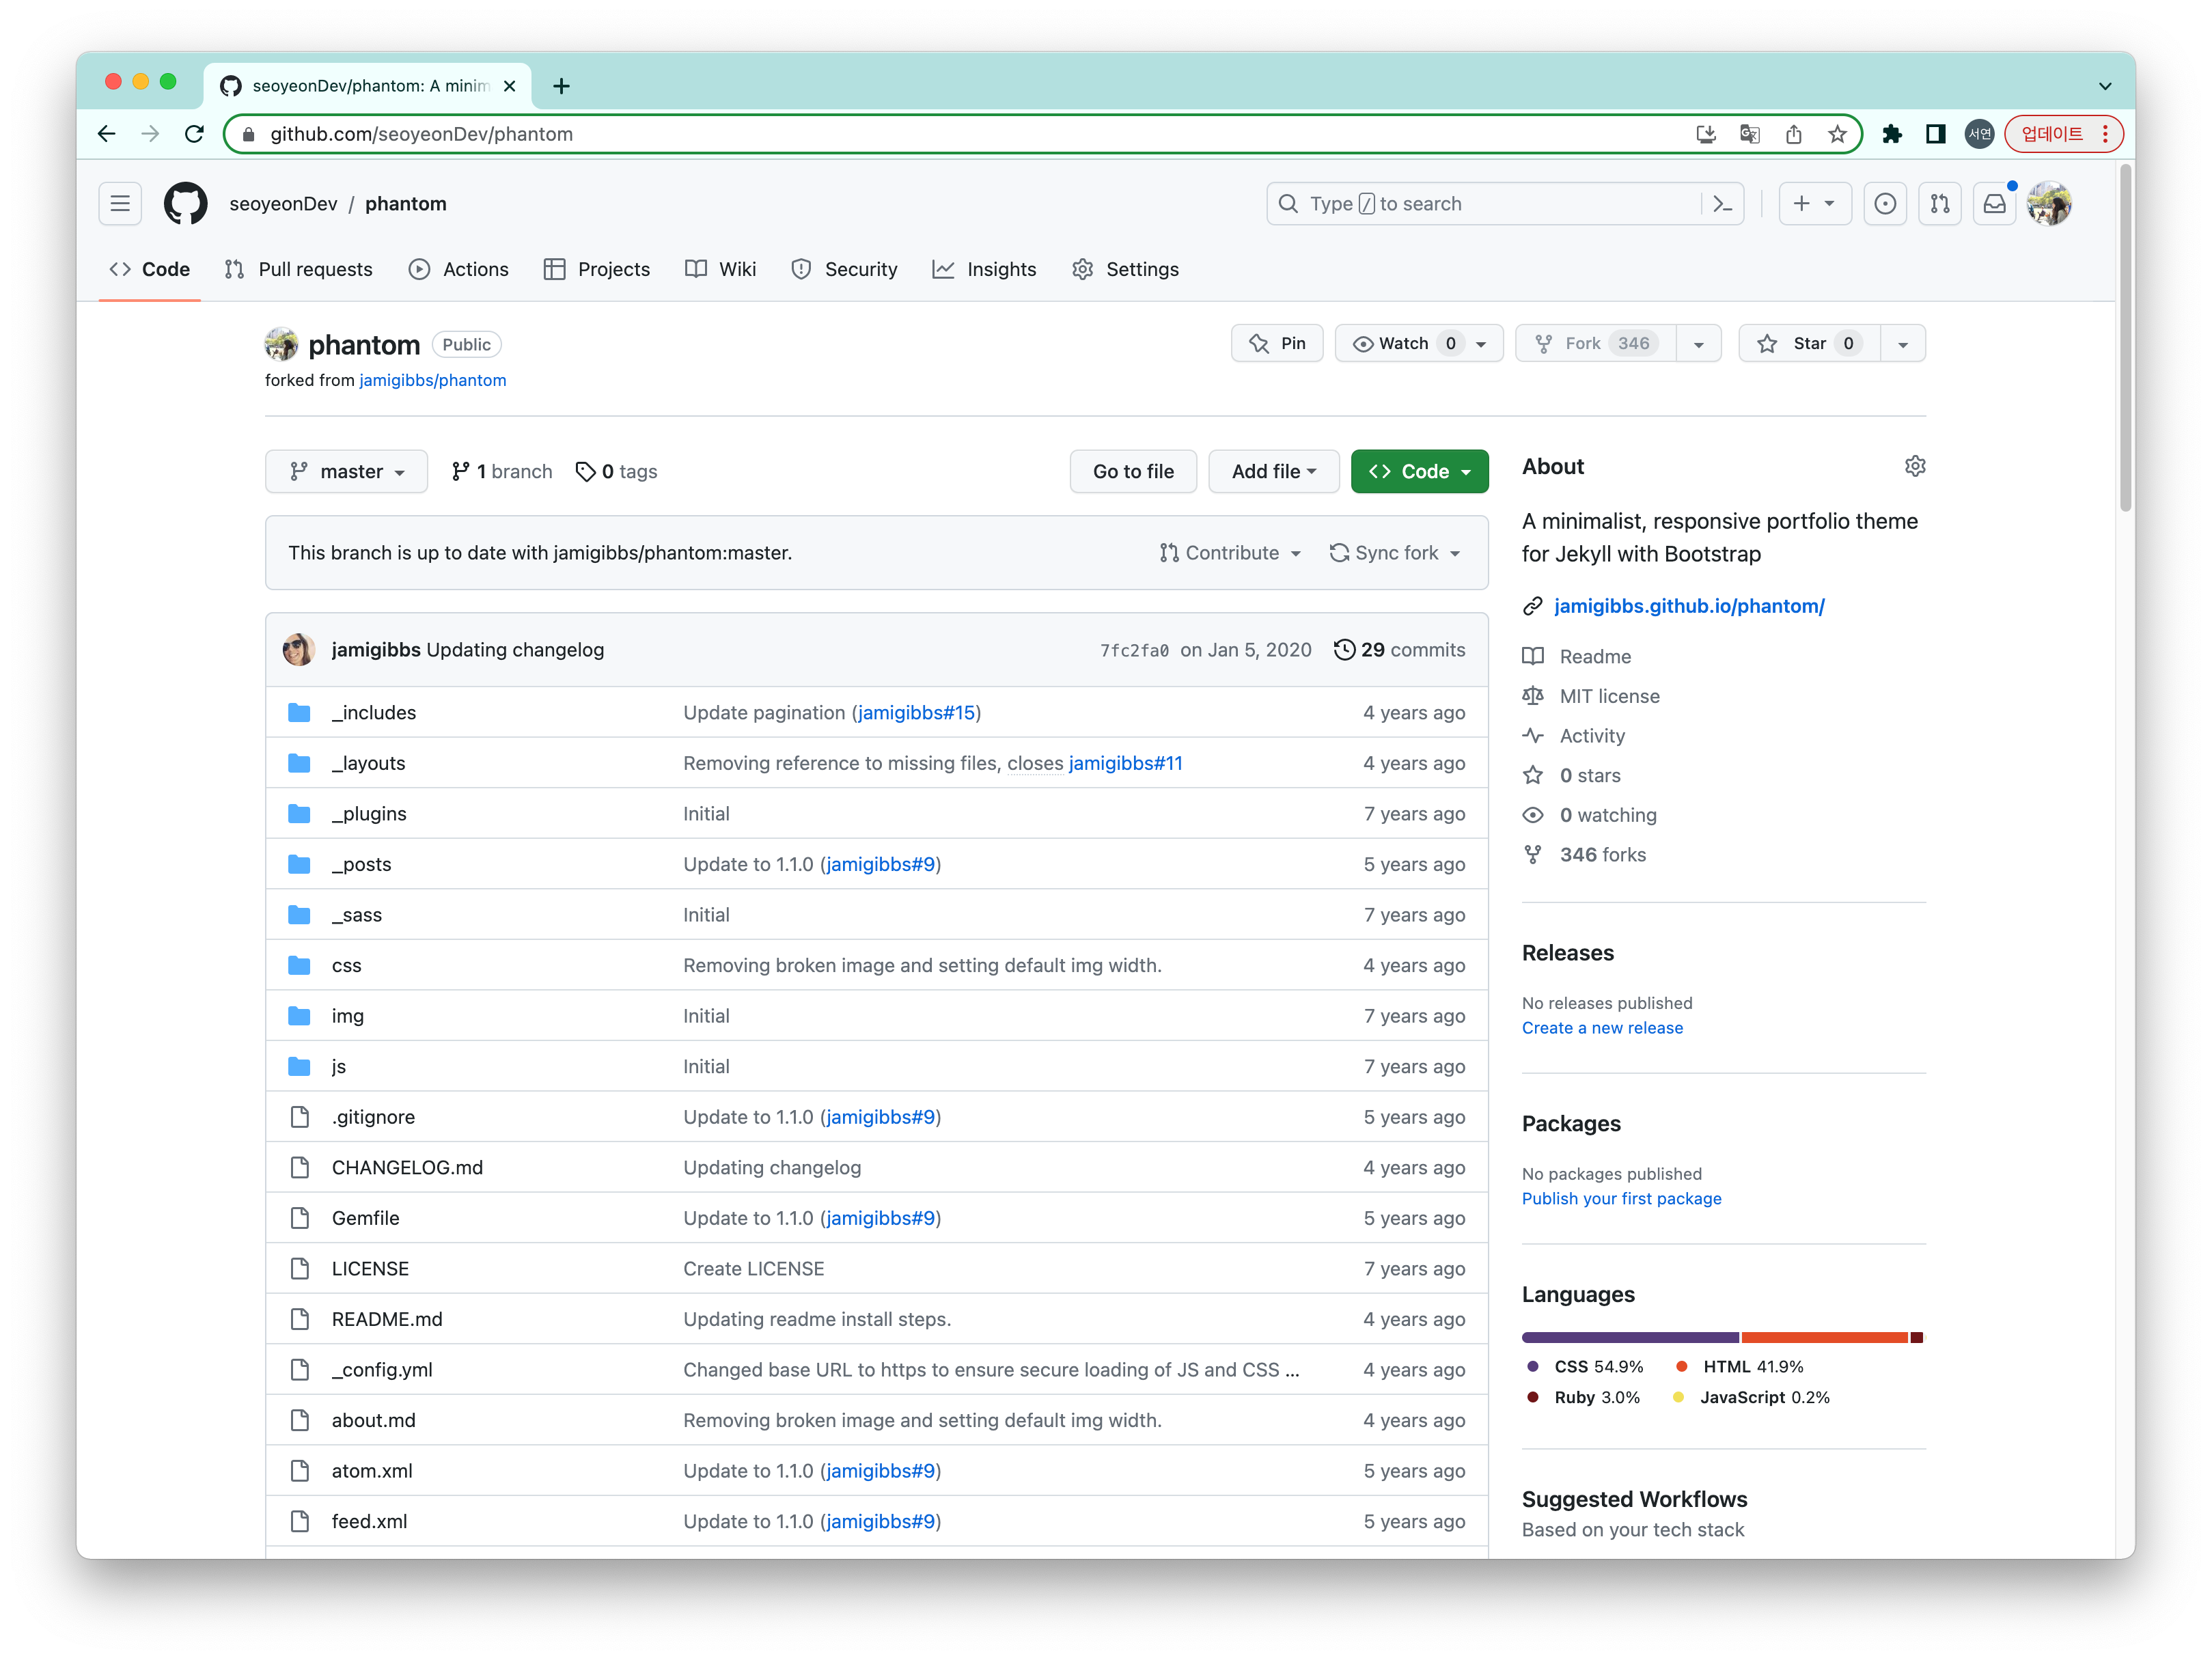Open the notifications inbox icon
This screenshot has width=2212, height=1660.
tap(1994, 203)
